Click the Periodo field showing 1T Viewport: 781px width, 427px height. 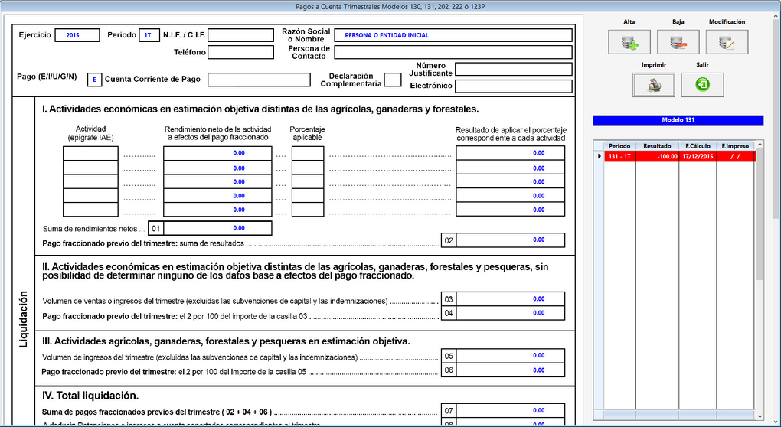coord(149,35)
